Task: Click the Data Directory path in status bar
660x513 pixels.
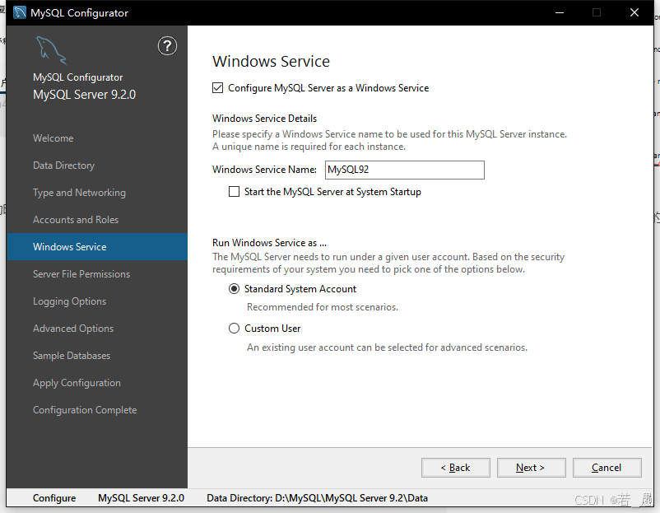Action: 317,498
